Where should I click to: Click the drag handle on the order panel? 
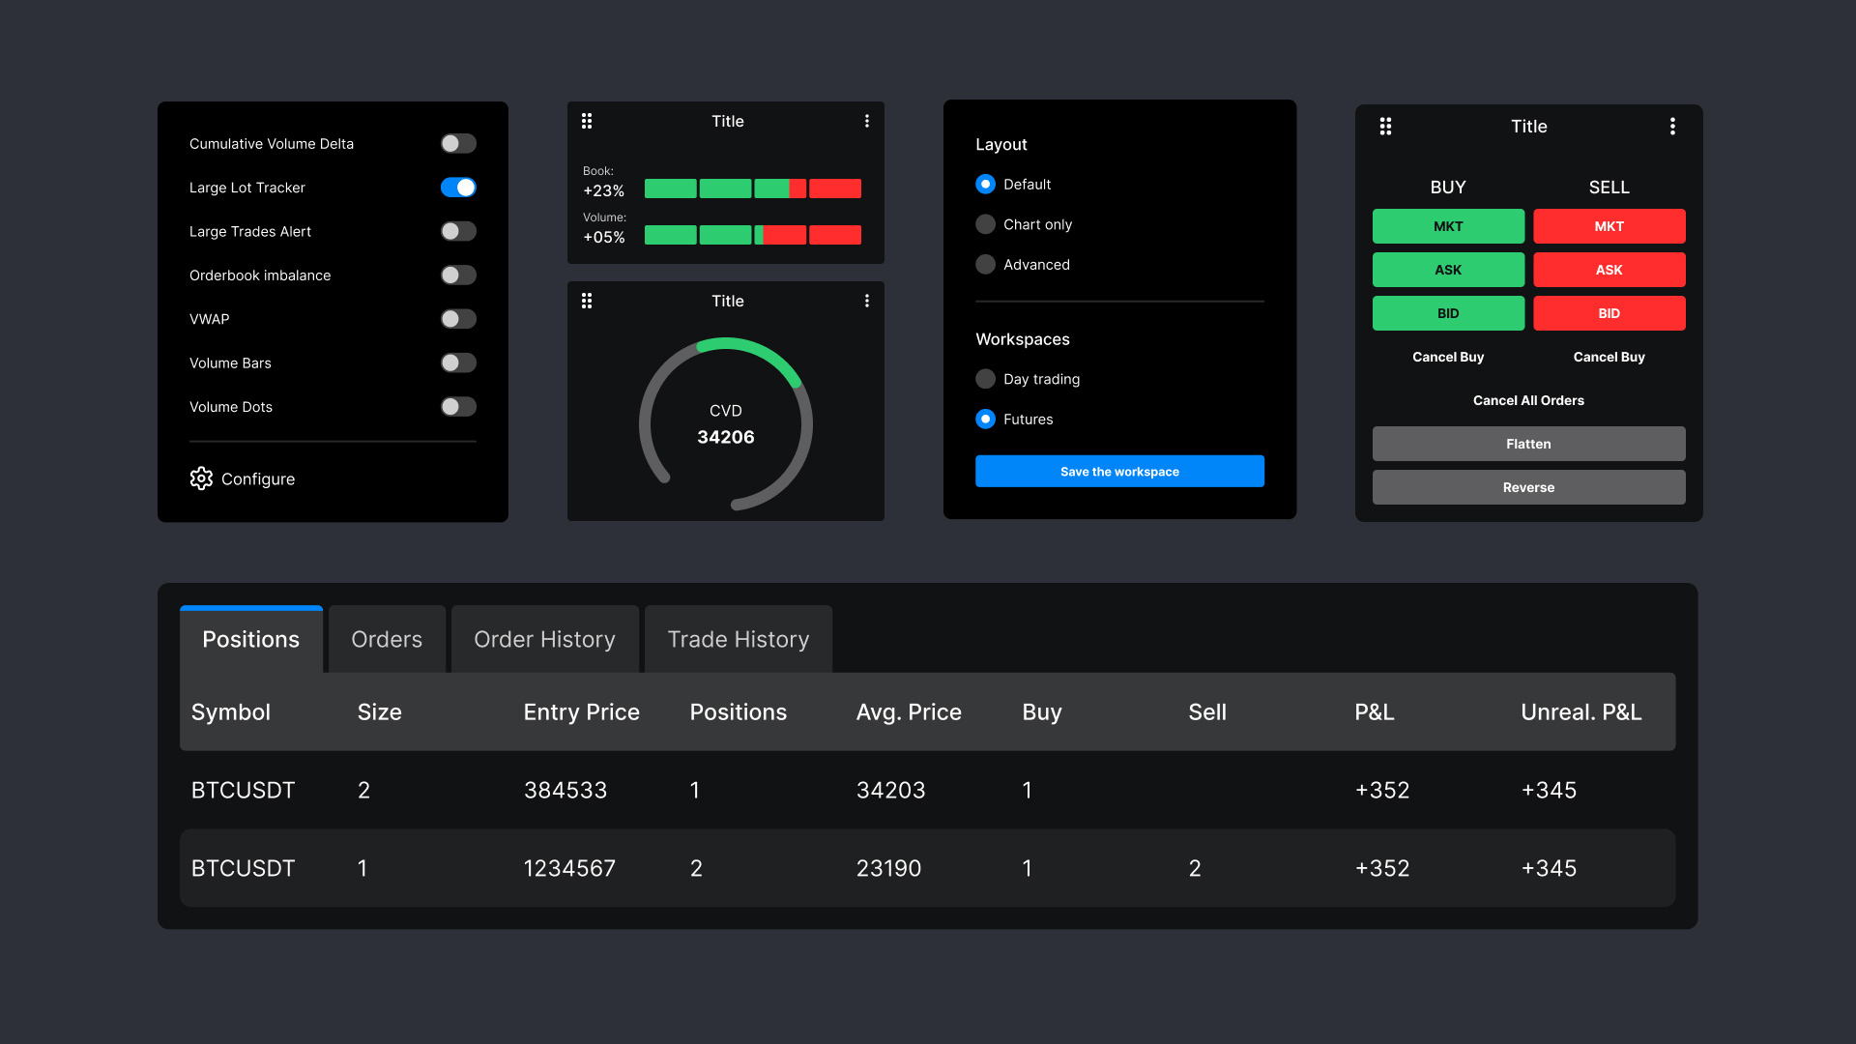click(x=1385, y=126)
